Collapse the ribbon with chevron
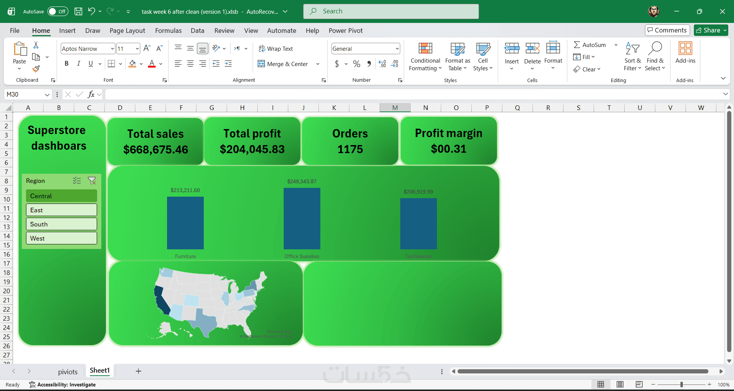The width and height of the screenshot is (734, 391). coord(723,78)
